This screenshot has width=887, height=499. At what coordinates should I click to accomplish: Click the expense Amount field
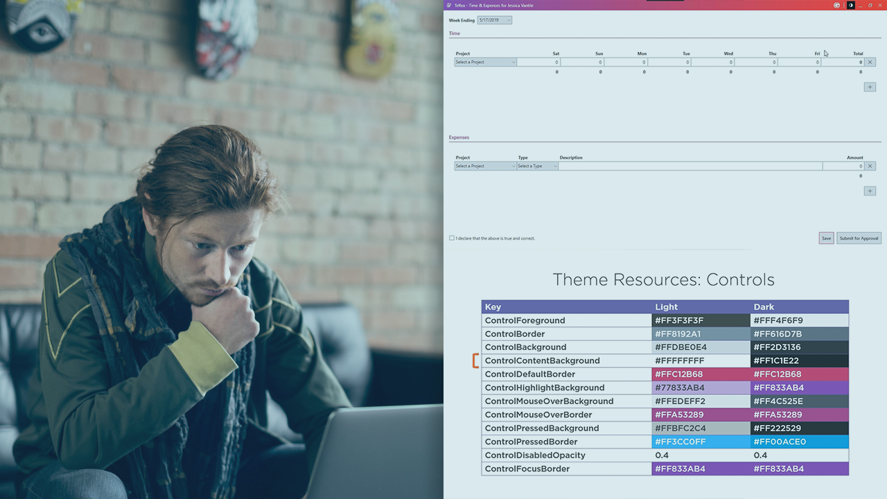(843, 166)
